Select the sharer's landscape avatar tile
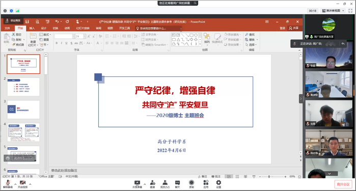Image resolution: width=356 pixels, height=191 pixels. [328, 24]
